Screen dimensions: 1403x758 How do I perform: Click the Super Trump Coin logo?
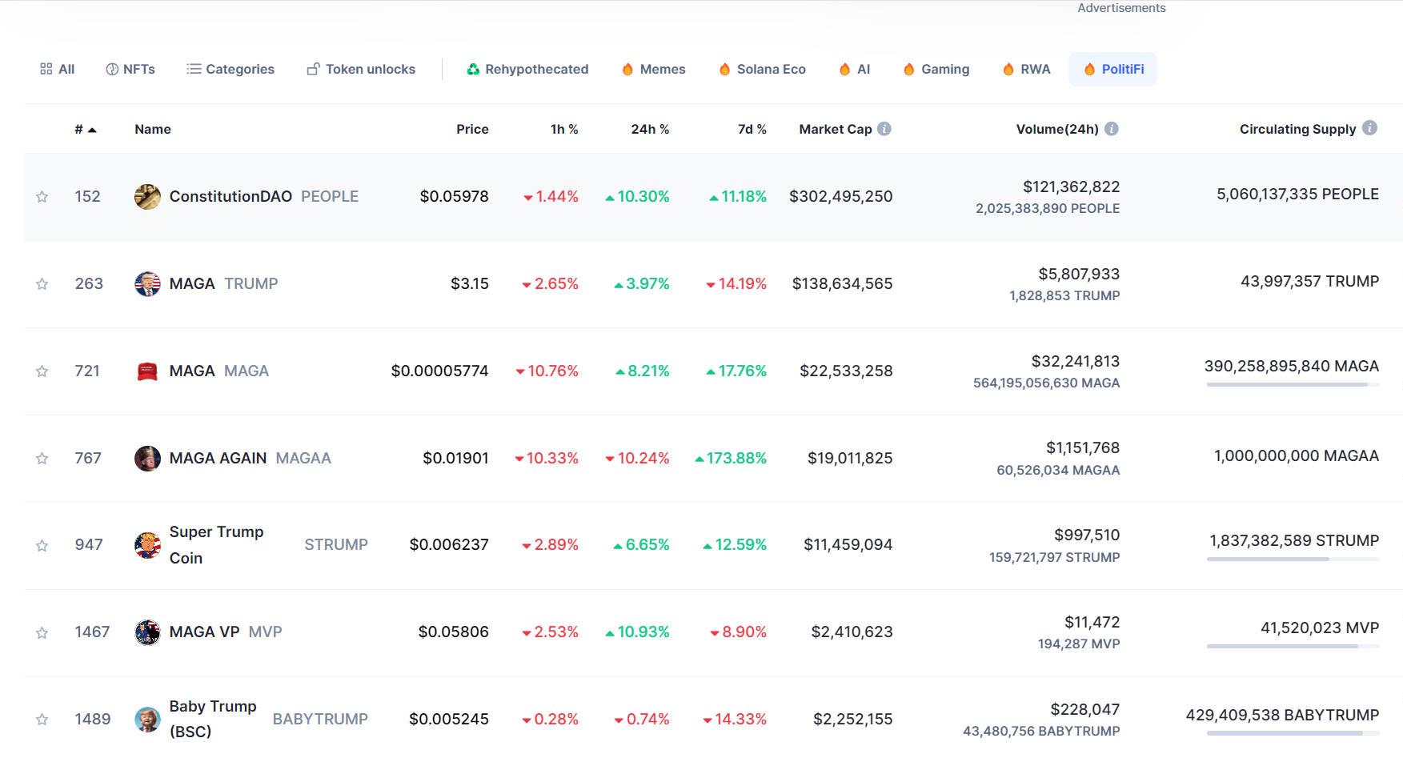coord(147,545)
